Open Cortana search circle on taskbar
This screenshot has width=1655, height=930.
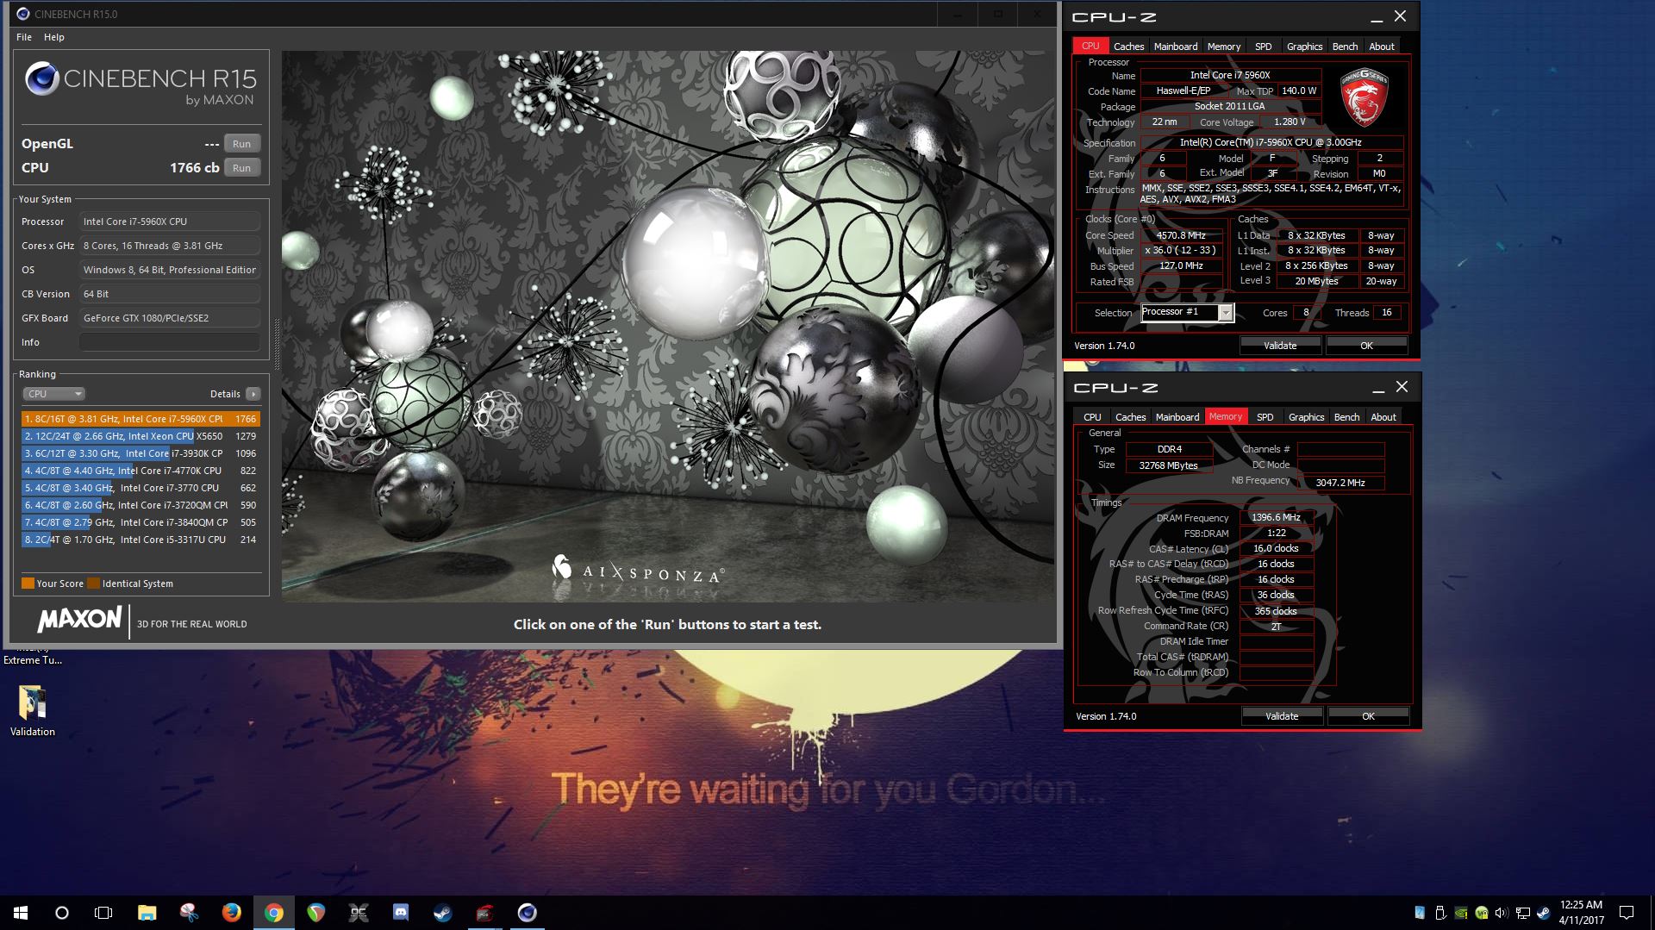coord(62,913)
